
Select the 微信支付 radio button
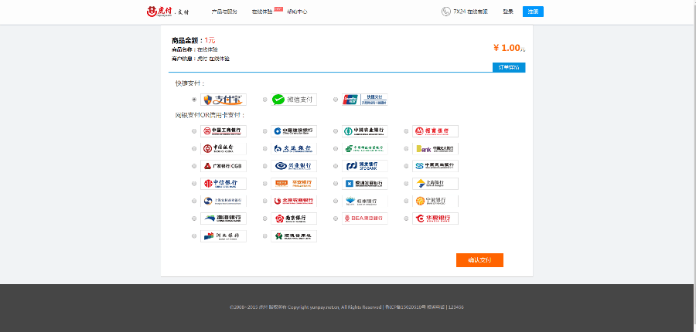point(265,100)
